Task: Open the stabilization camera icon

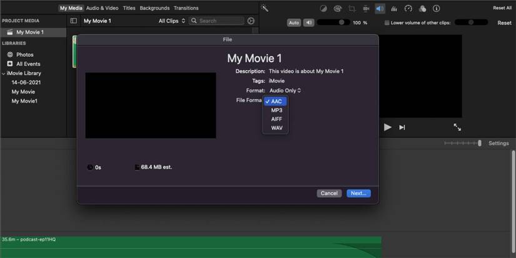Action: tap(366, 9)
